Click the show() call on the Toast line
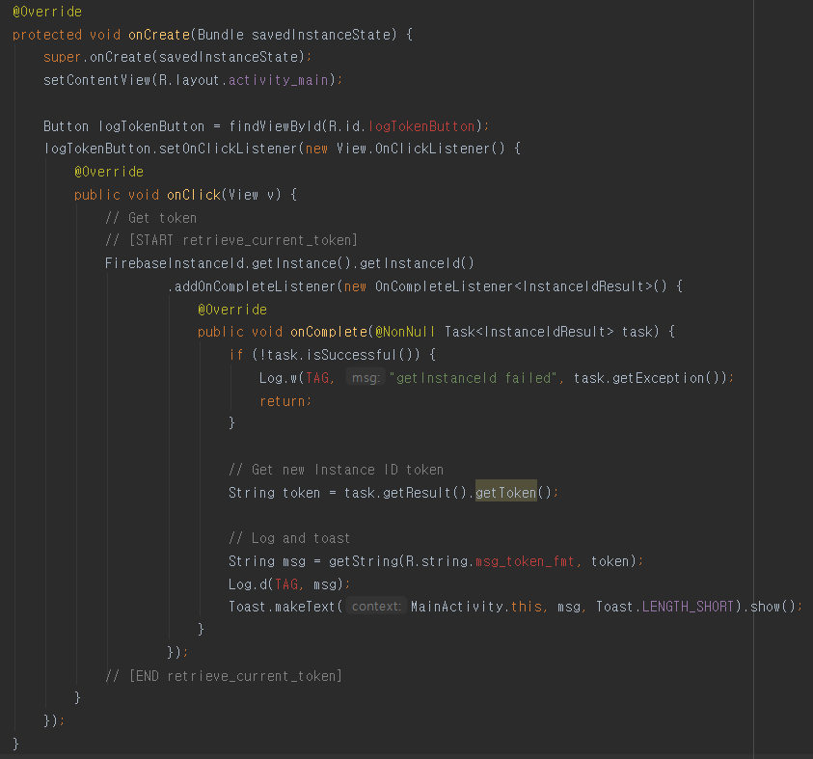 (772, 607)
